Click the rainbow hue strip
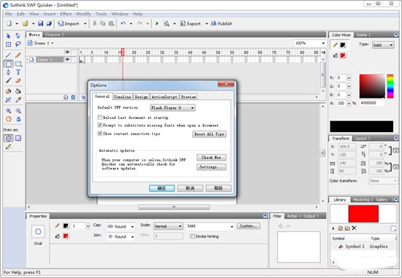Viewport: 402px width, 278px height. (390, 86)
